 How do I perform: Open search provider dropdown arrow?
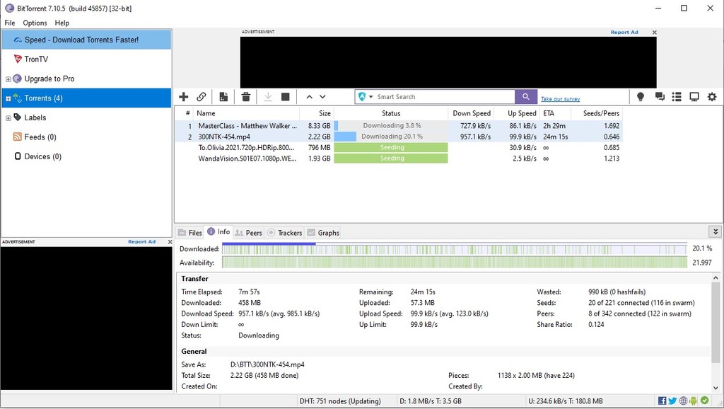point(370,97)
